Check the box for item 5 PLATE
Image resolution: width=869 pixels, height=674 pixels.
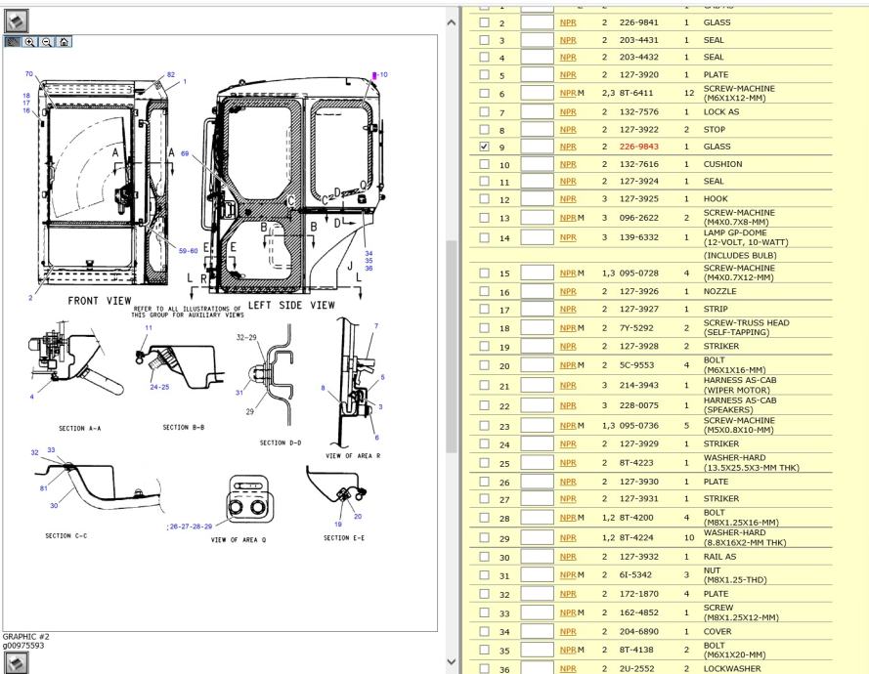point(484,75)
